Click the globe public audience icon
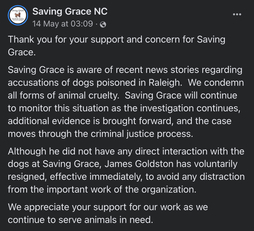 pyautogui.click(x=103, y=24)
